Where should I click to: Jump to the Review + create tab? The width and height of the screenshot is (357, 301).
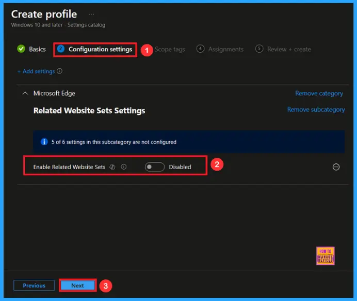point(289,49)
